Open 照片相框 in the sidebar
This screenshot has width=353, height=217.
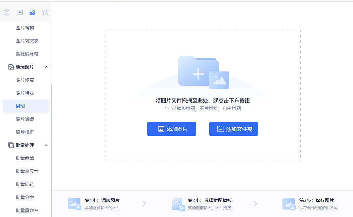[25, 132]
